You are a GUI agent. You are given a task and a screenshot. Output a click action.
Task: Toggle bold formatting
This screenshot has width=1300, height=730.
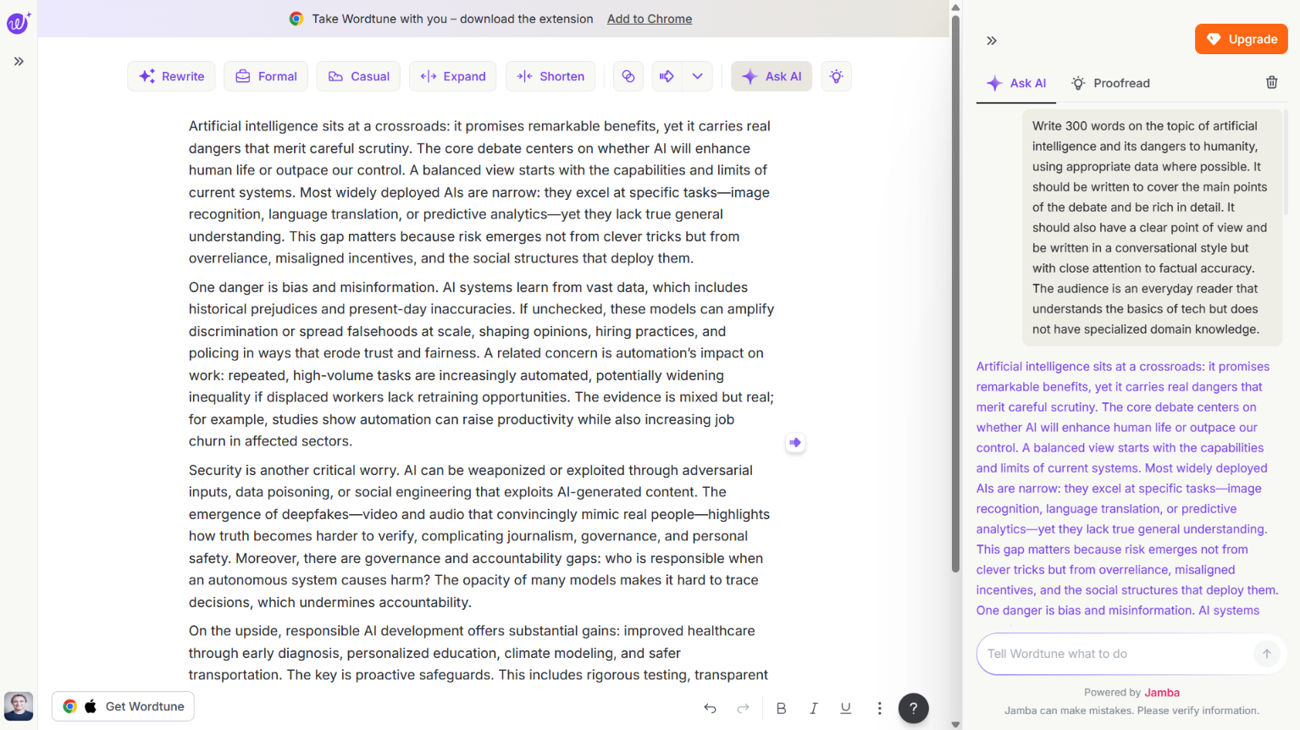click(781, 708)
